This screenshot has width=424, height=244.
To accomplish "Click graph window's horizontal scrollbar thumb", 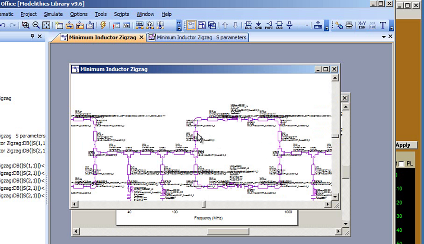I will (228, 231).
